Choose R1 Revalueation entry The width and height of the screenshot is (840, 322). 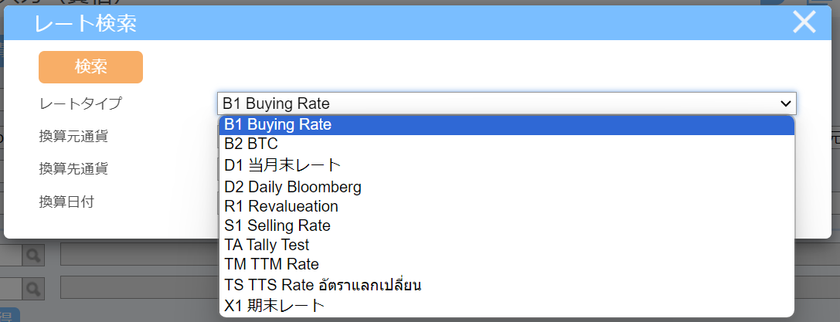pos(506,206)
